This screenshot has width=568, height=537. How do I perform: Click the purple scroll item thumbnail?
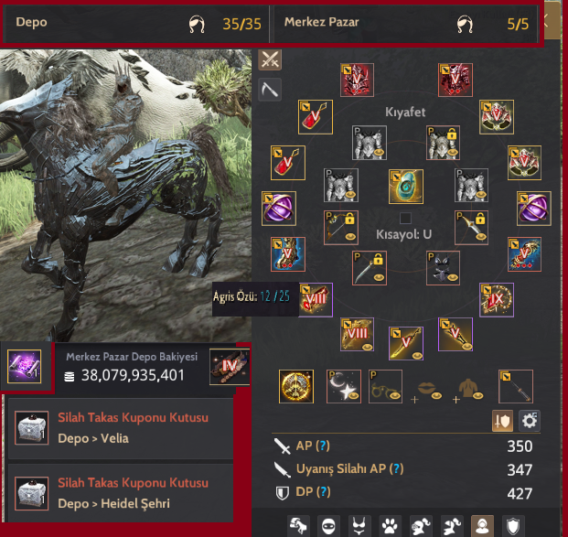tap(25, 366)
